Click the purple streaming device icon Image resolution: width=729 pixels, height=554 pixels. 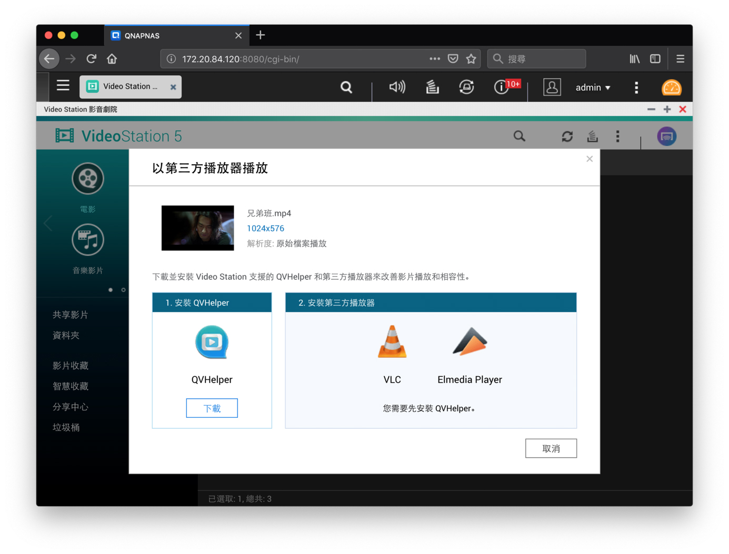pyautogui.click(x=667, y=136)
